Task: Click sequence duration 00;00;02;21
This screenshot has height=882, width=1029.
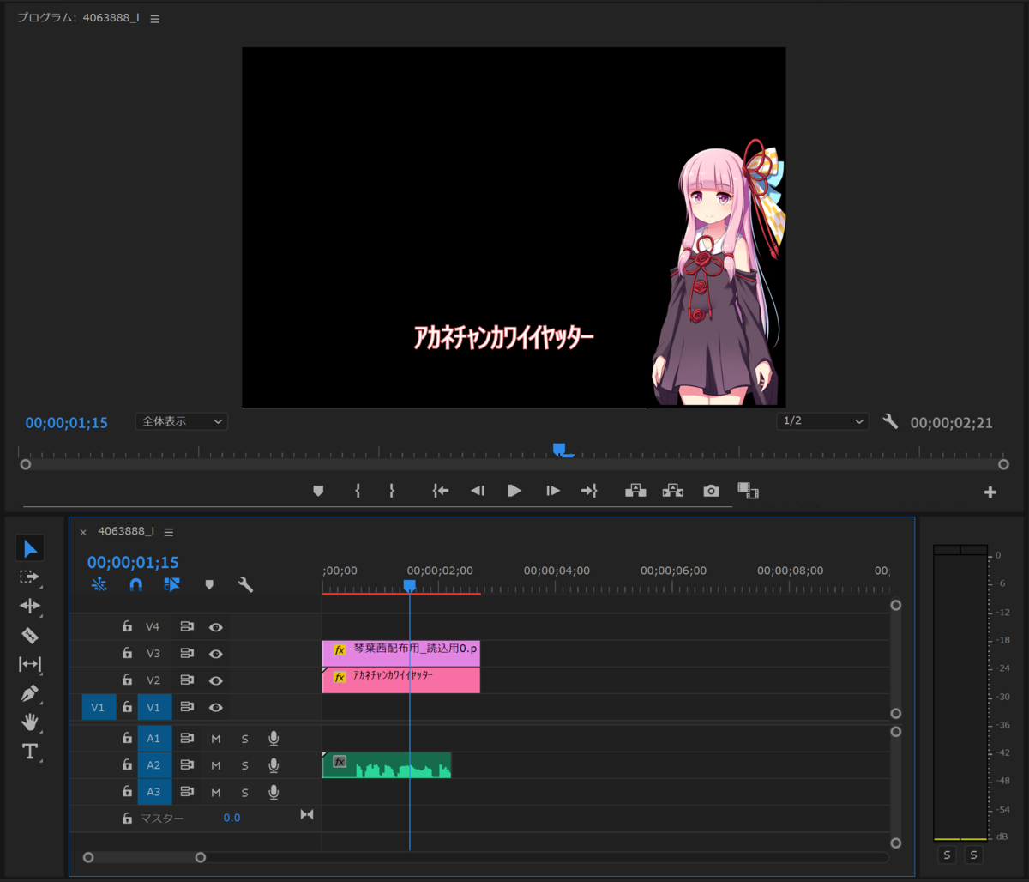Action: pos(951,423)
